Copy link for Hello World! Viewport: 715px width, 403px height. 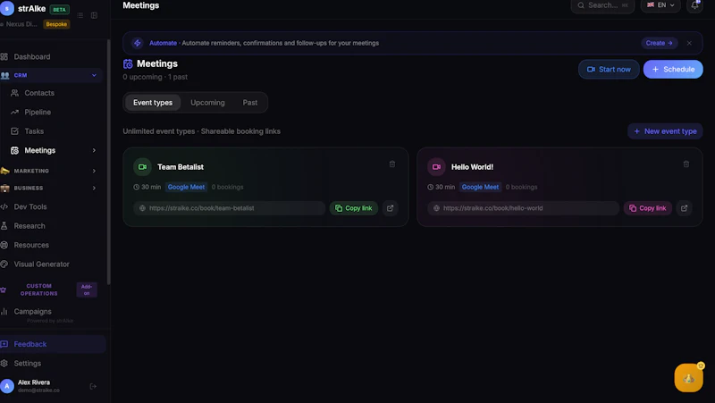coord(647,208)
